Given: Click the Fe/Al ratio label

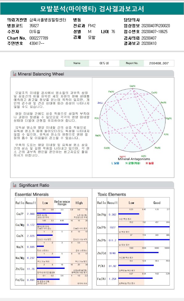Looking at the screenshot, I should [102, 279].
